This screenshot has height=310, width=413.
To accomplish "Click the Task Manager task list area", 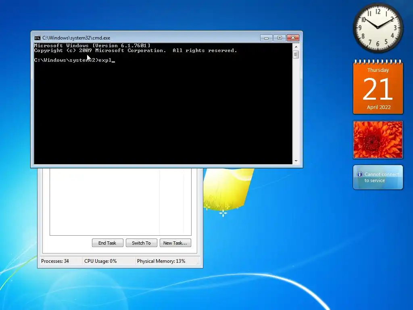I will 120,202.
